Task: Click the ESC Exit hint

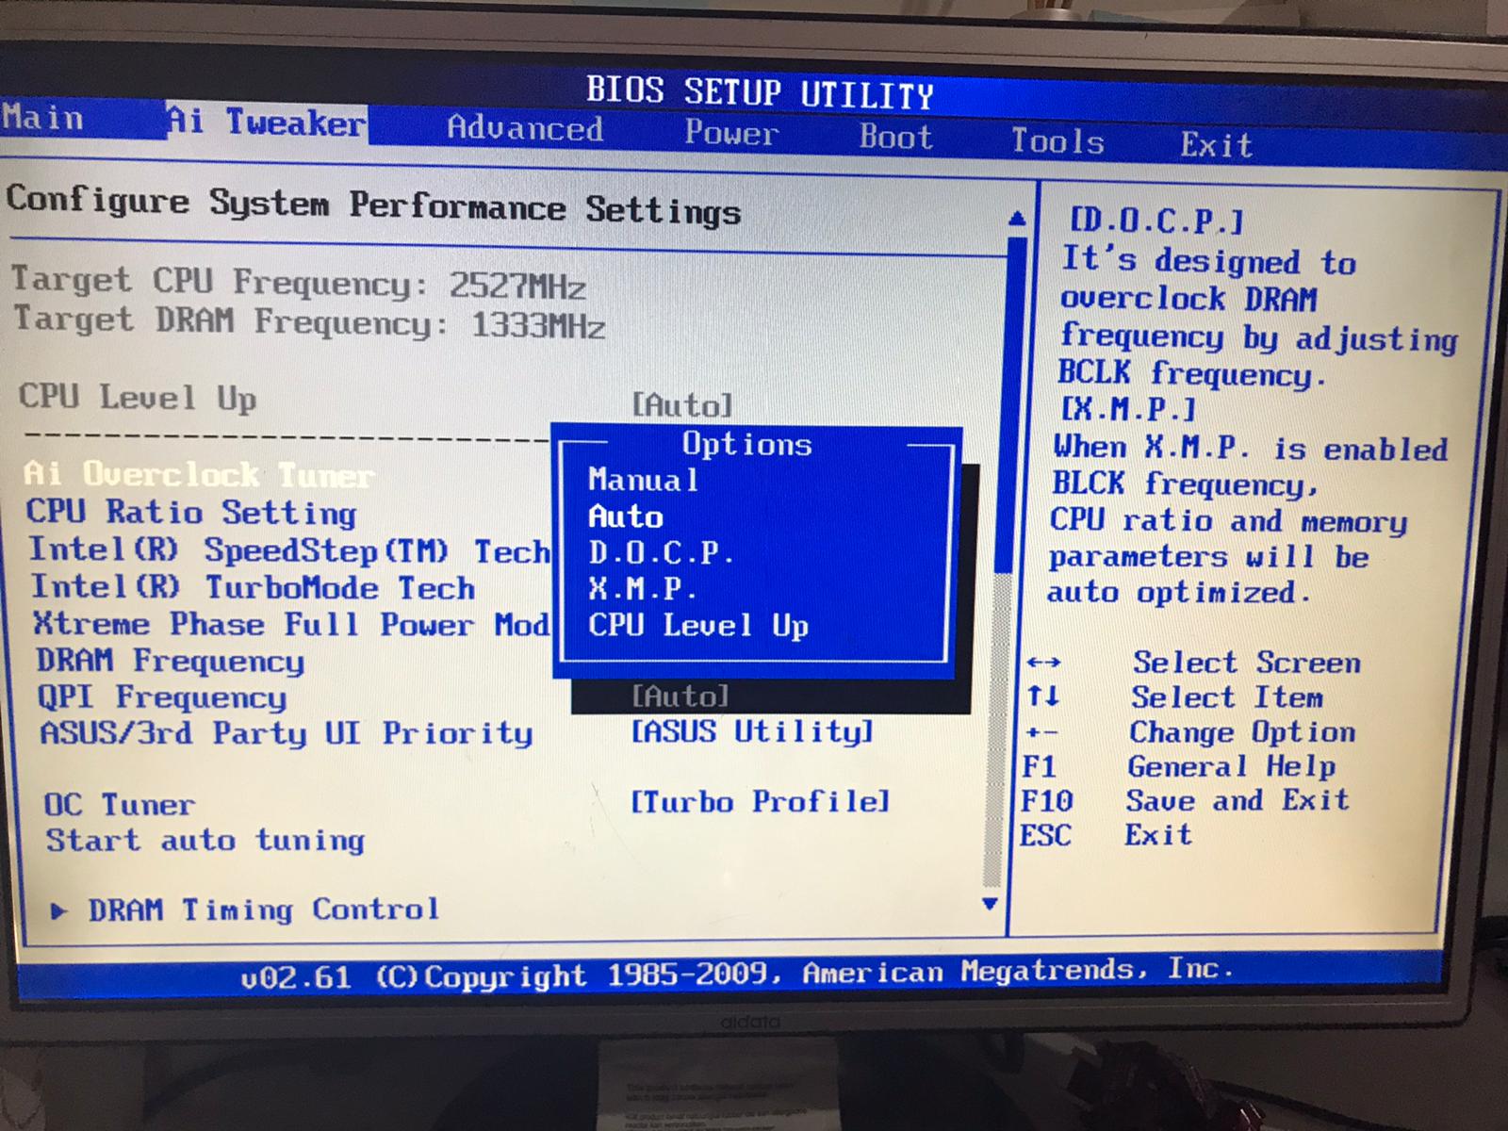Action: pos(1106,835)
